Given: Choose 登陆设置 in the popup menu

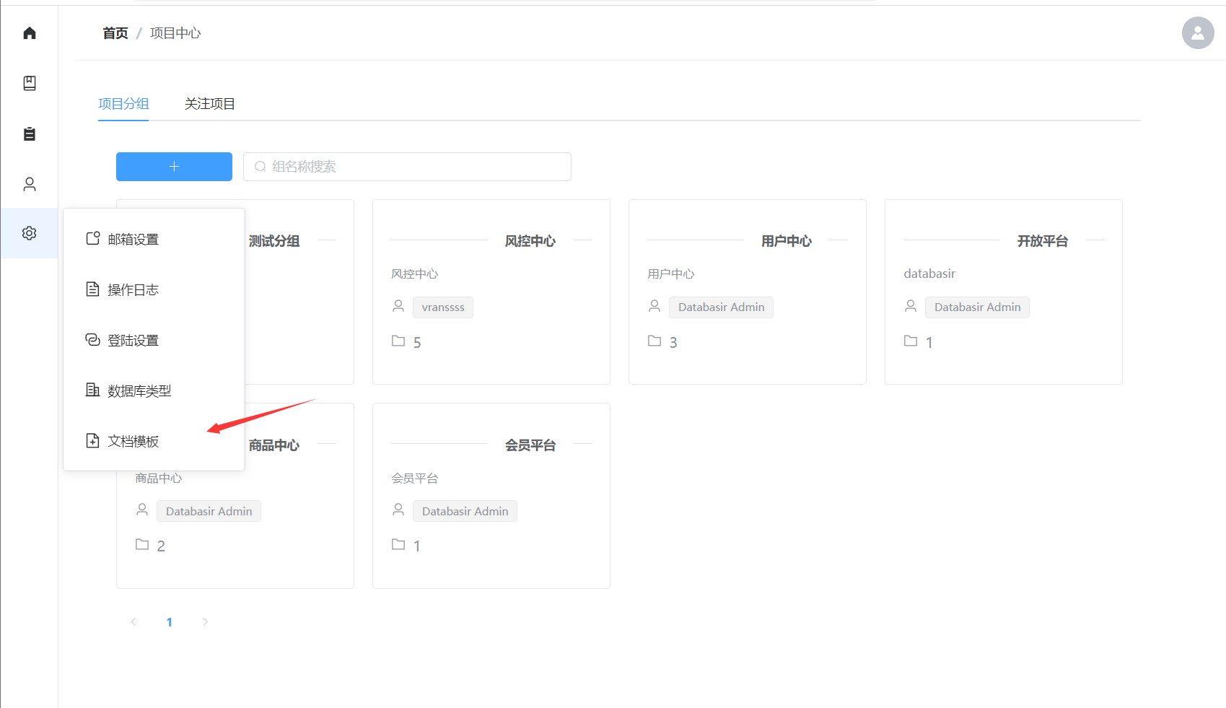Looking at the screenshot, I should coord(133,341).
